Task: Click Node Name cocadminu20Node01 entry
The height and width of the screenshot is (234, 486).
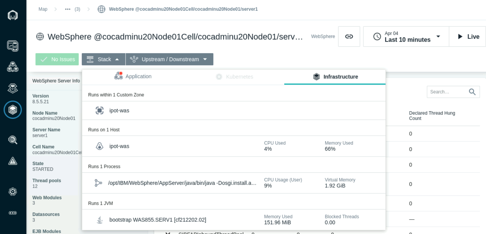Action: [54, 116]
